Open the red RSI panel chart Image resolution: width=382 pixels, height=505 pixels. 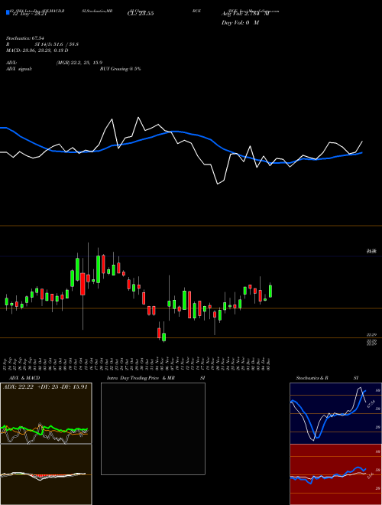tap(335, 474)
